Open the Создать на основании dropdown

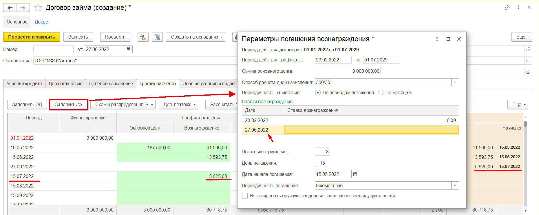(195, 37)
